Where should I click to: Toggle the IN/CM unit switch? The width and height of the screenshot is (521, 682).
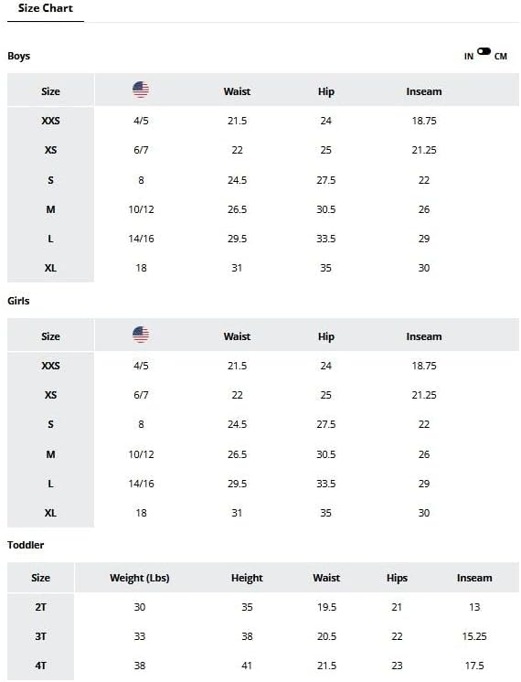[484, 51]
